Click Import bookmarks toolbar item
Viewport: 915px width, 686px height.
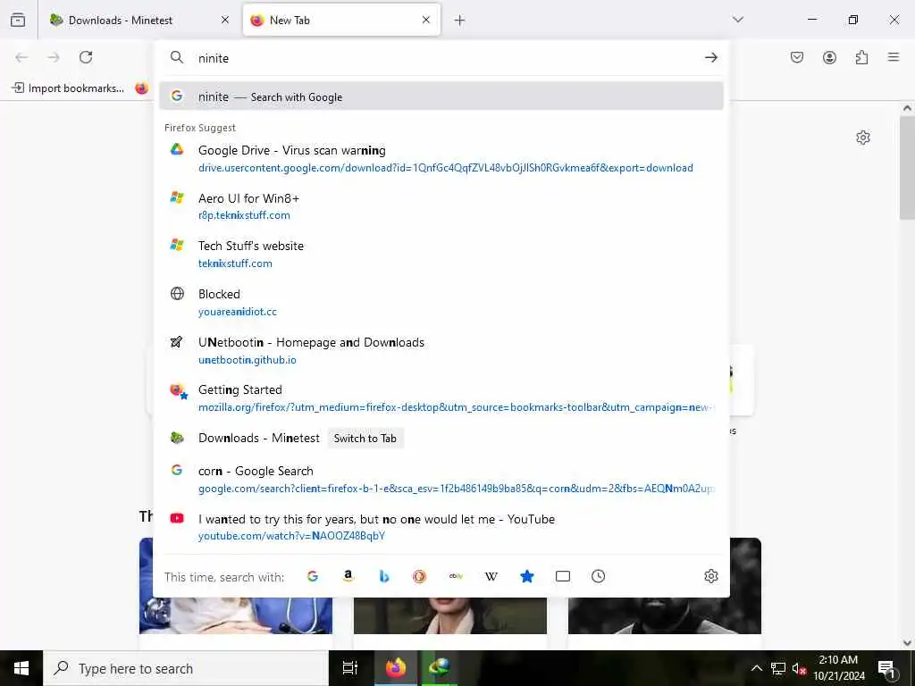[69, 88]
